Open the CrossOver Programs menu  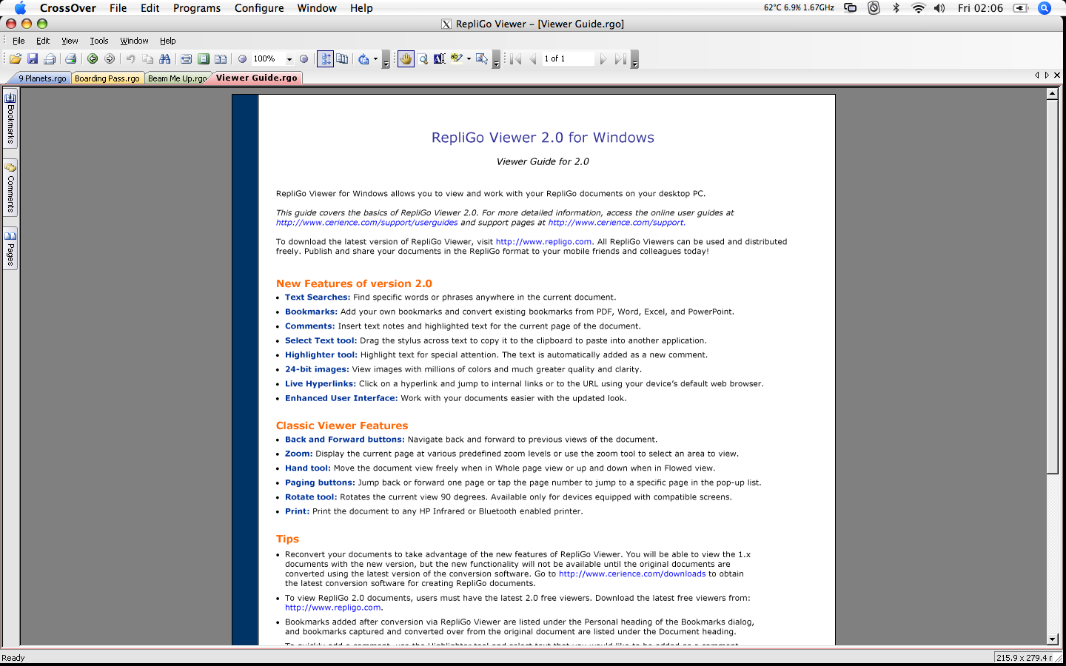click(196, 8)
